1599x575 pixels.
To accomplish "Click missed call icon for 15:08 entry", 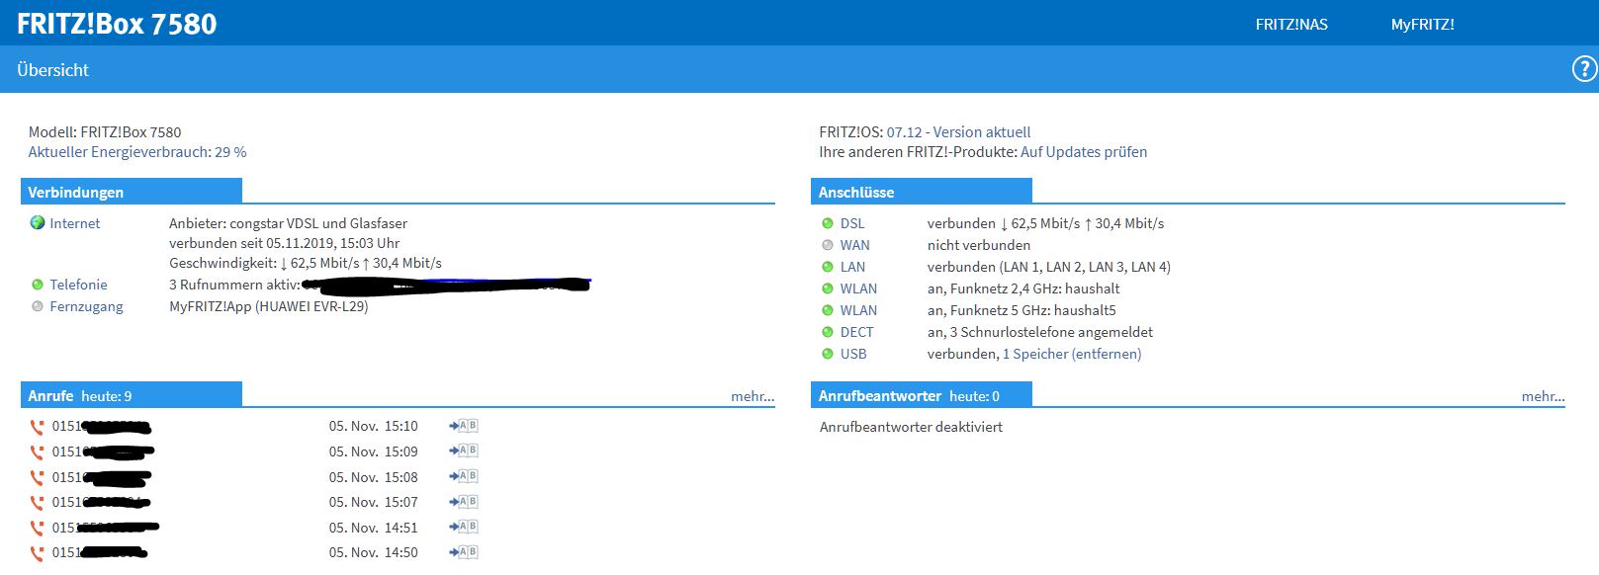I will coord(38,477).
